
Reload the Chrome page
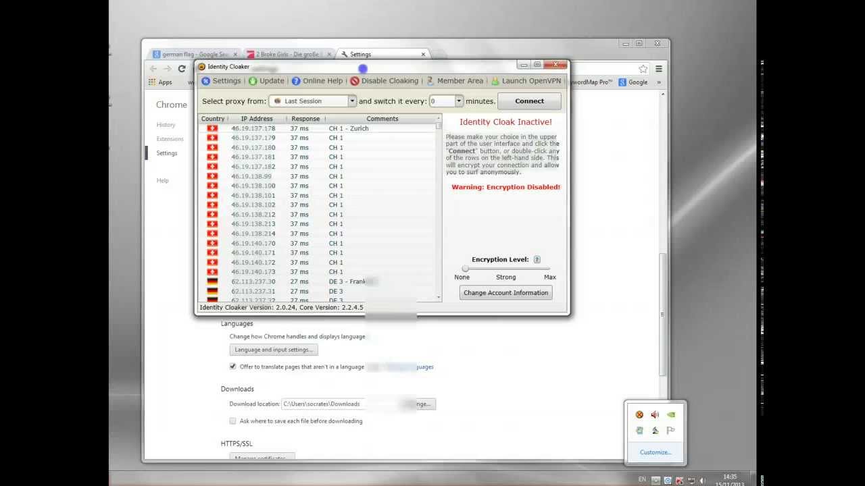coord(182,69)
